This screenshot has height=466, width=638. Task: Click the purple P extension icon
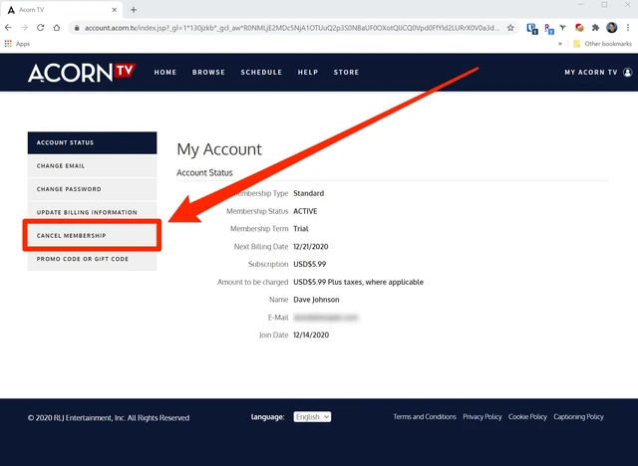tap(549, 29)
